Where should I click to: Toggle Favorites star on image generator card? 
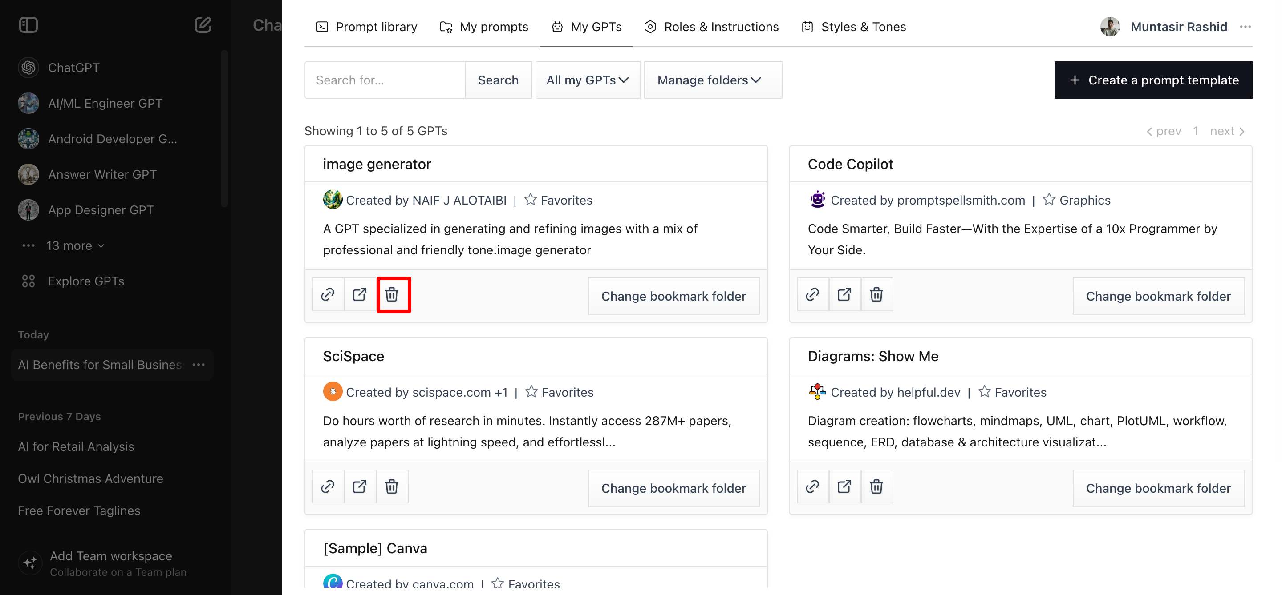tap(530, 199)
